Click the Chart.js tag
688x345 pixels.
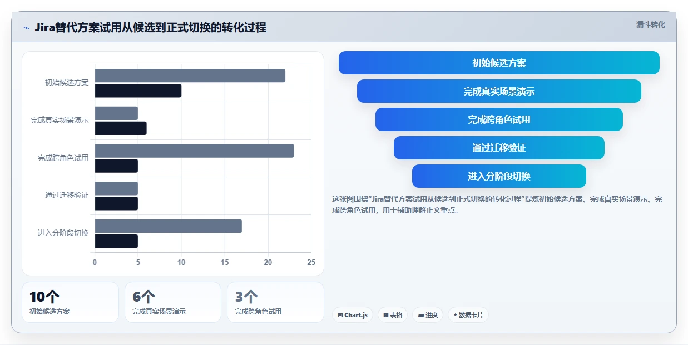coord(353,315)
